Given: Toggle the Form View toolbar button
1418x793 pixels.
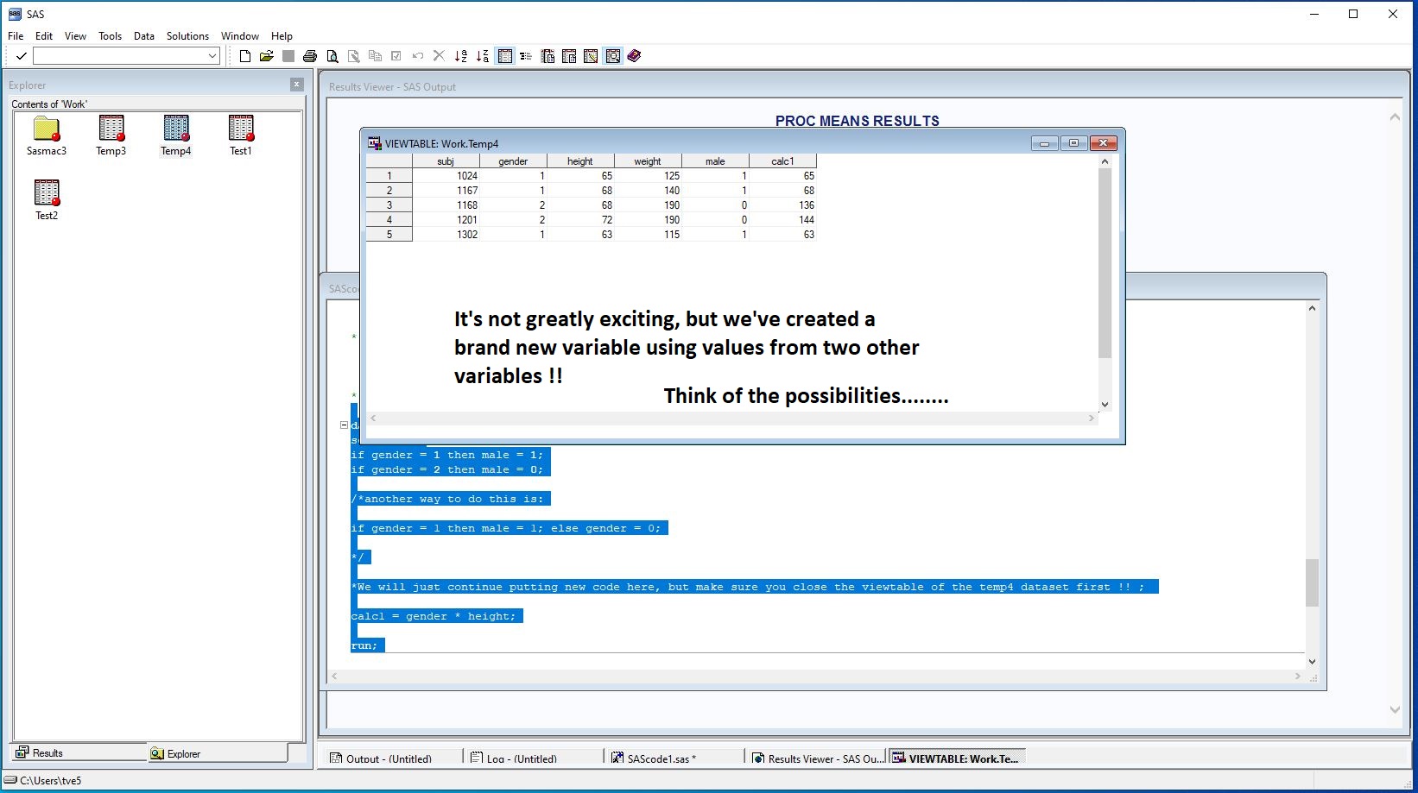Looking at the screenshot, I should pos(526,56).
